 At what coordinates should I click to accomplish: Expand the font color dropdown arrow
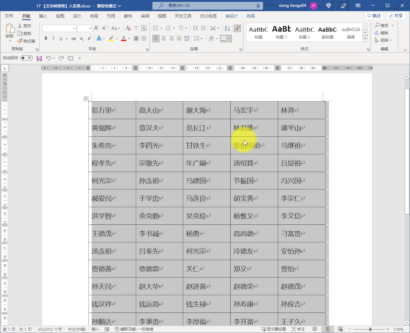pyautogui.click(x=128, y=38)
